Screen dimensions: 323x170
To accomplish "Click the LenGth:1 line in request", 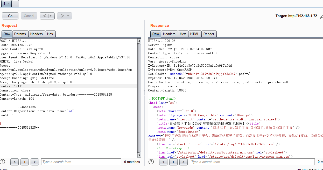I will pos(7,115).
